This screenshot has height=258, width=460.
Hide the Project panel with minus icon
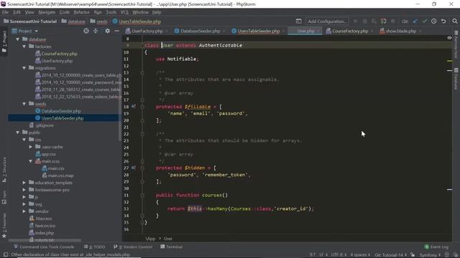116,31
